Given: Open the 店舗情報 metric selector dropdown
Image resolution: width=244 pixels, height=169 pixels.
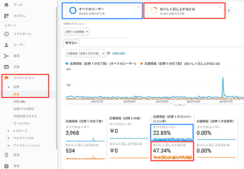Looking at the screenshot, I should click(86, 53).
